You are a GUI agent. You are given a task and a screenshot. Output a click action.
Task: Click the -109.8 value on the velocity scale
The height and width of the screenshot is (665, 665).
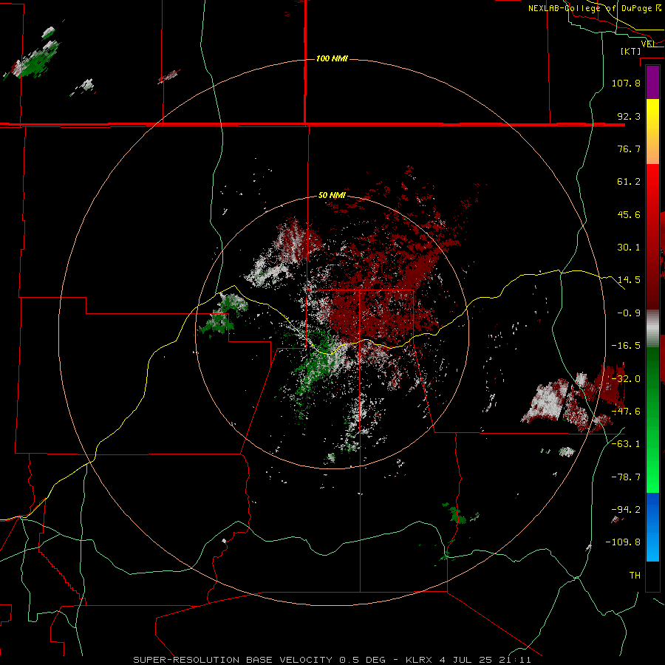point(624,542)
